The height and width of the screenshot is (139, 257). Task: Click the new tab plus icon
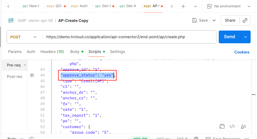pos(183,6)
